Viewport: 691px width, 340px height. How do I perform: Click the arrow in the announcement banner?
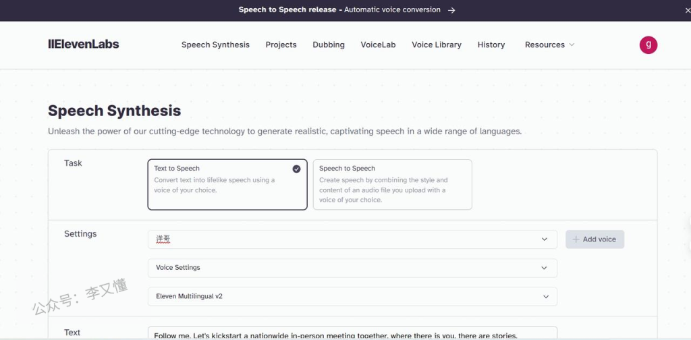click(x=451, y=10)
